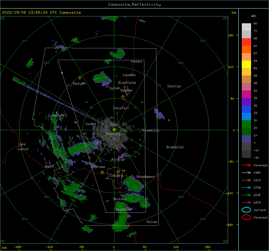Click the cyan current ellipse legend icon
Image resolution: width=269 pixels, height=251 pixels.
click(x=246, y=210)
